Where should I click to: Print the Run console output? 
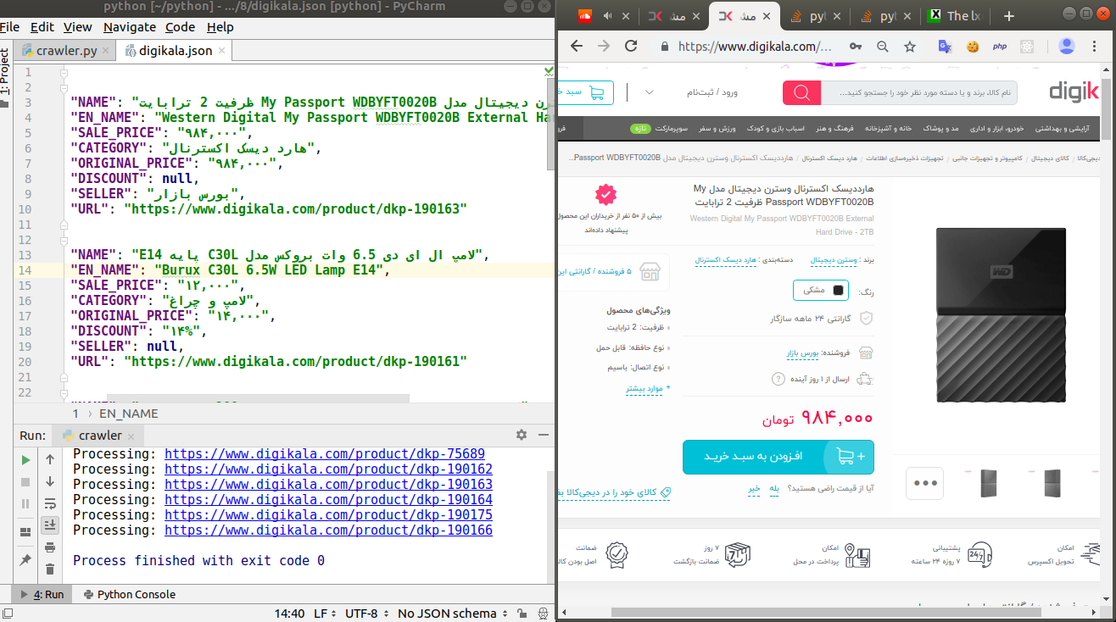click(50, 547)
